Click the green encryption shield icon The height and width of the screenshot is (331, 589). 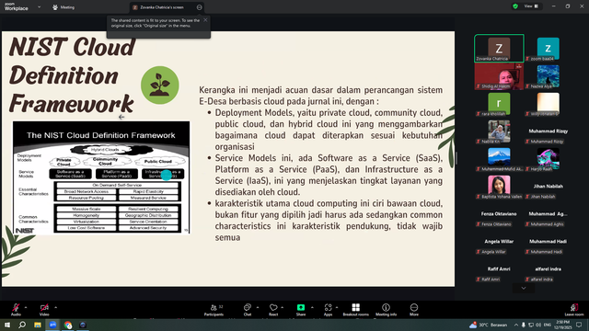click(515, 6)
